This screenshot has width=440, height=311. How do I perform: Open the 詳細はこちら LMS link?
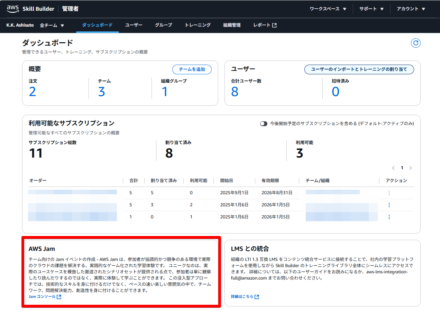[x=245, y=296]
